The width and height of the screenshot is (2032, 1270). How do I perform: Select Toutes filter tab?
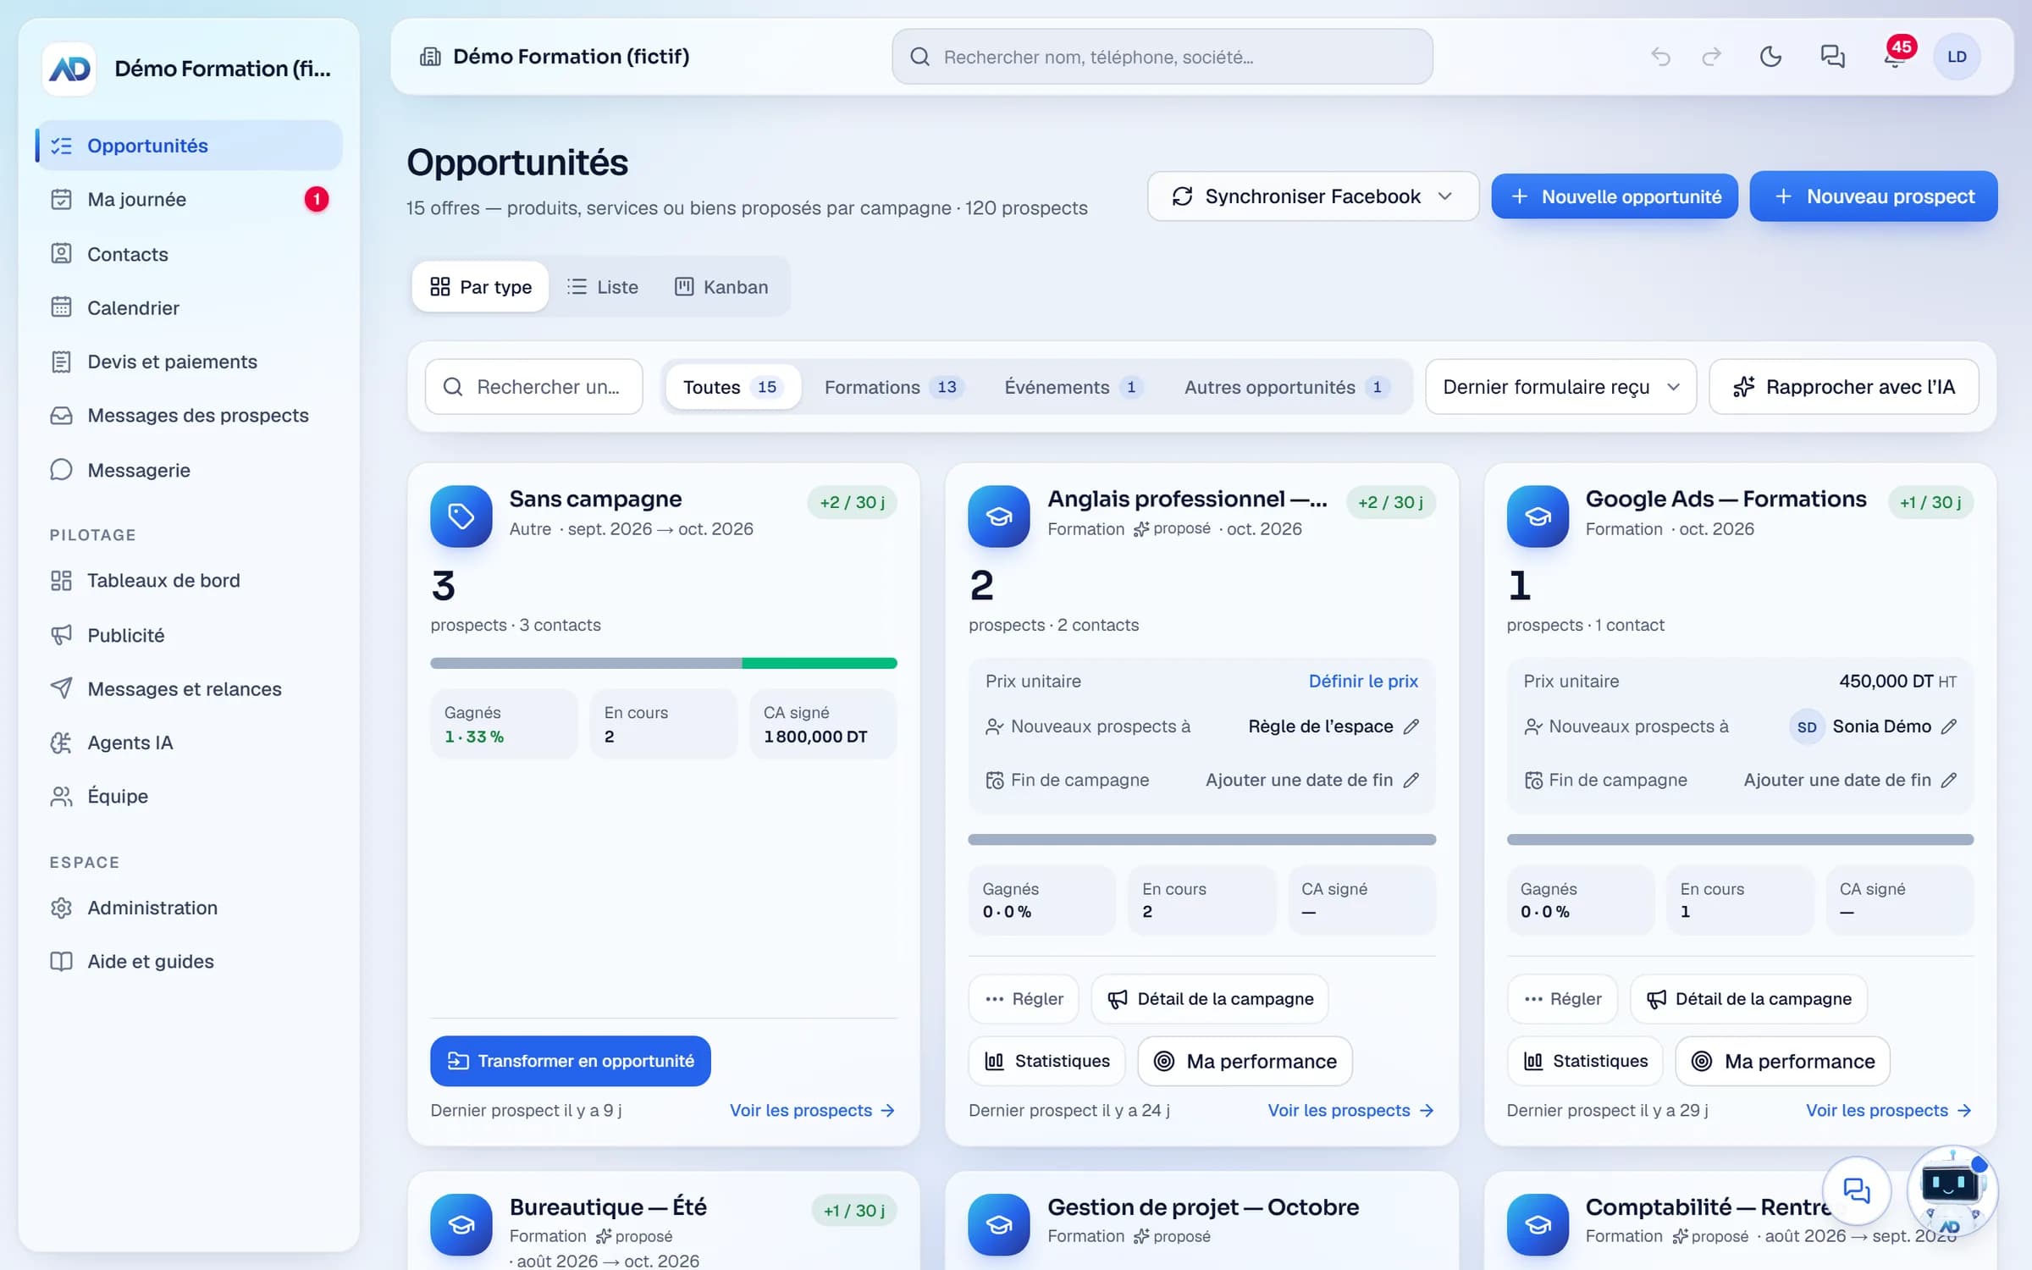(732, 387)
